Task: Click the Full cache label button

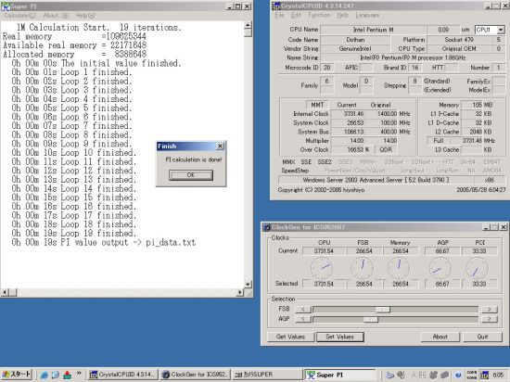Action: click(438, 140)
